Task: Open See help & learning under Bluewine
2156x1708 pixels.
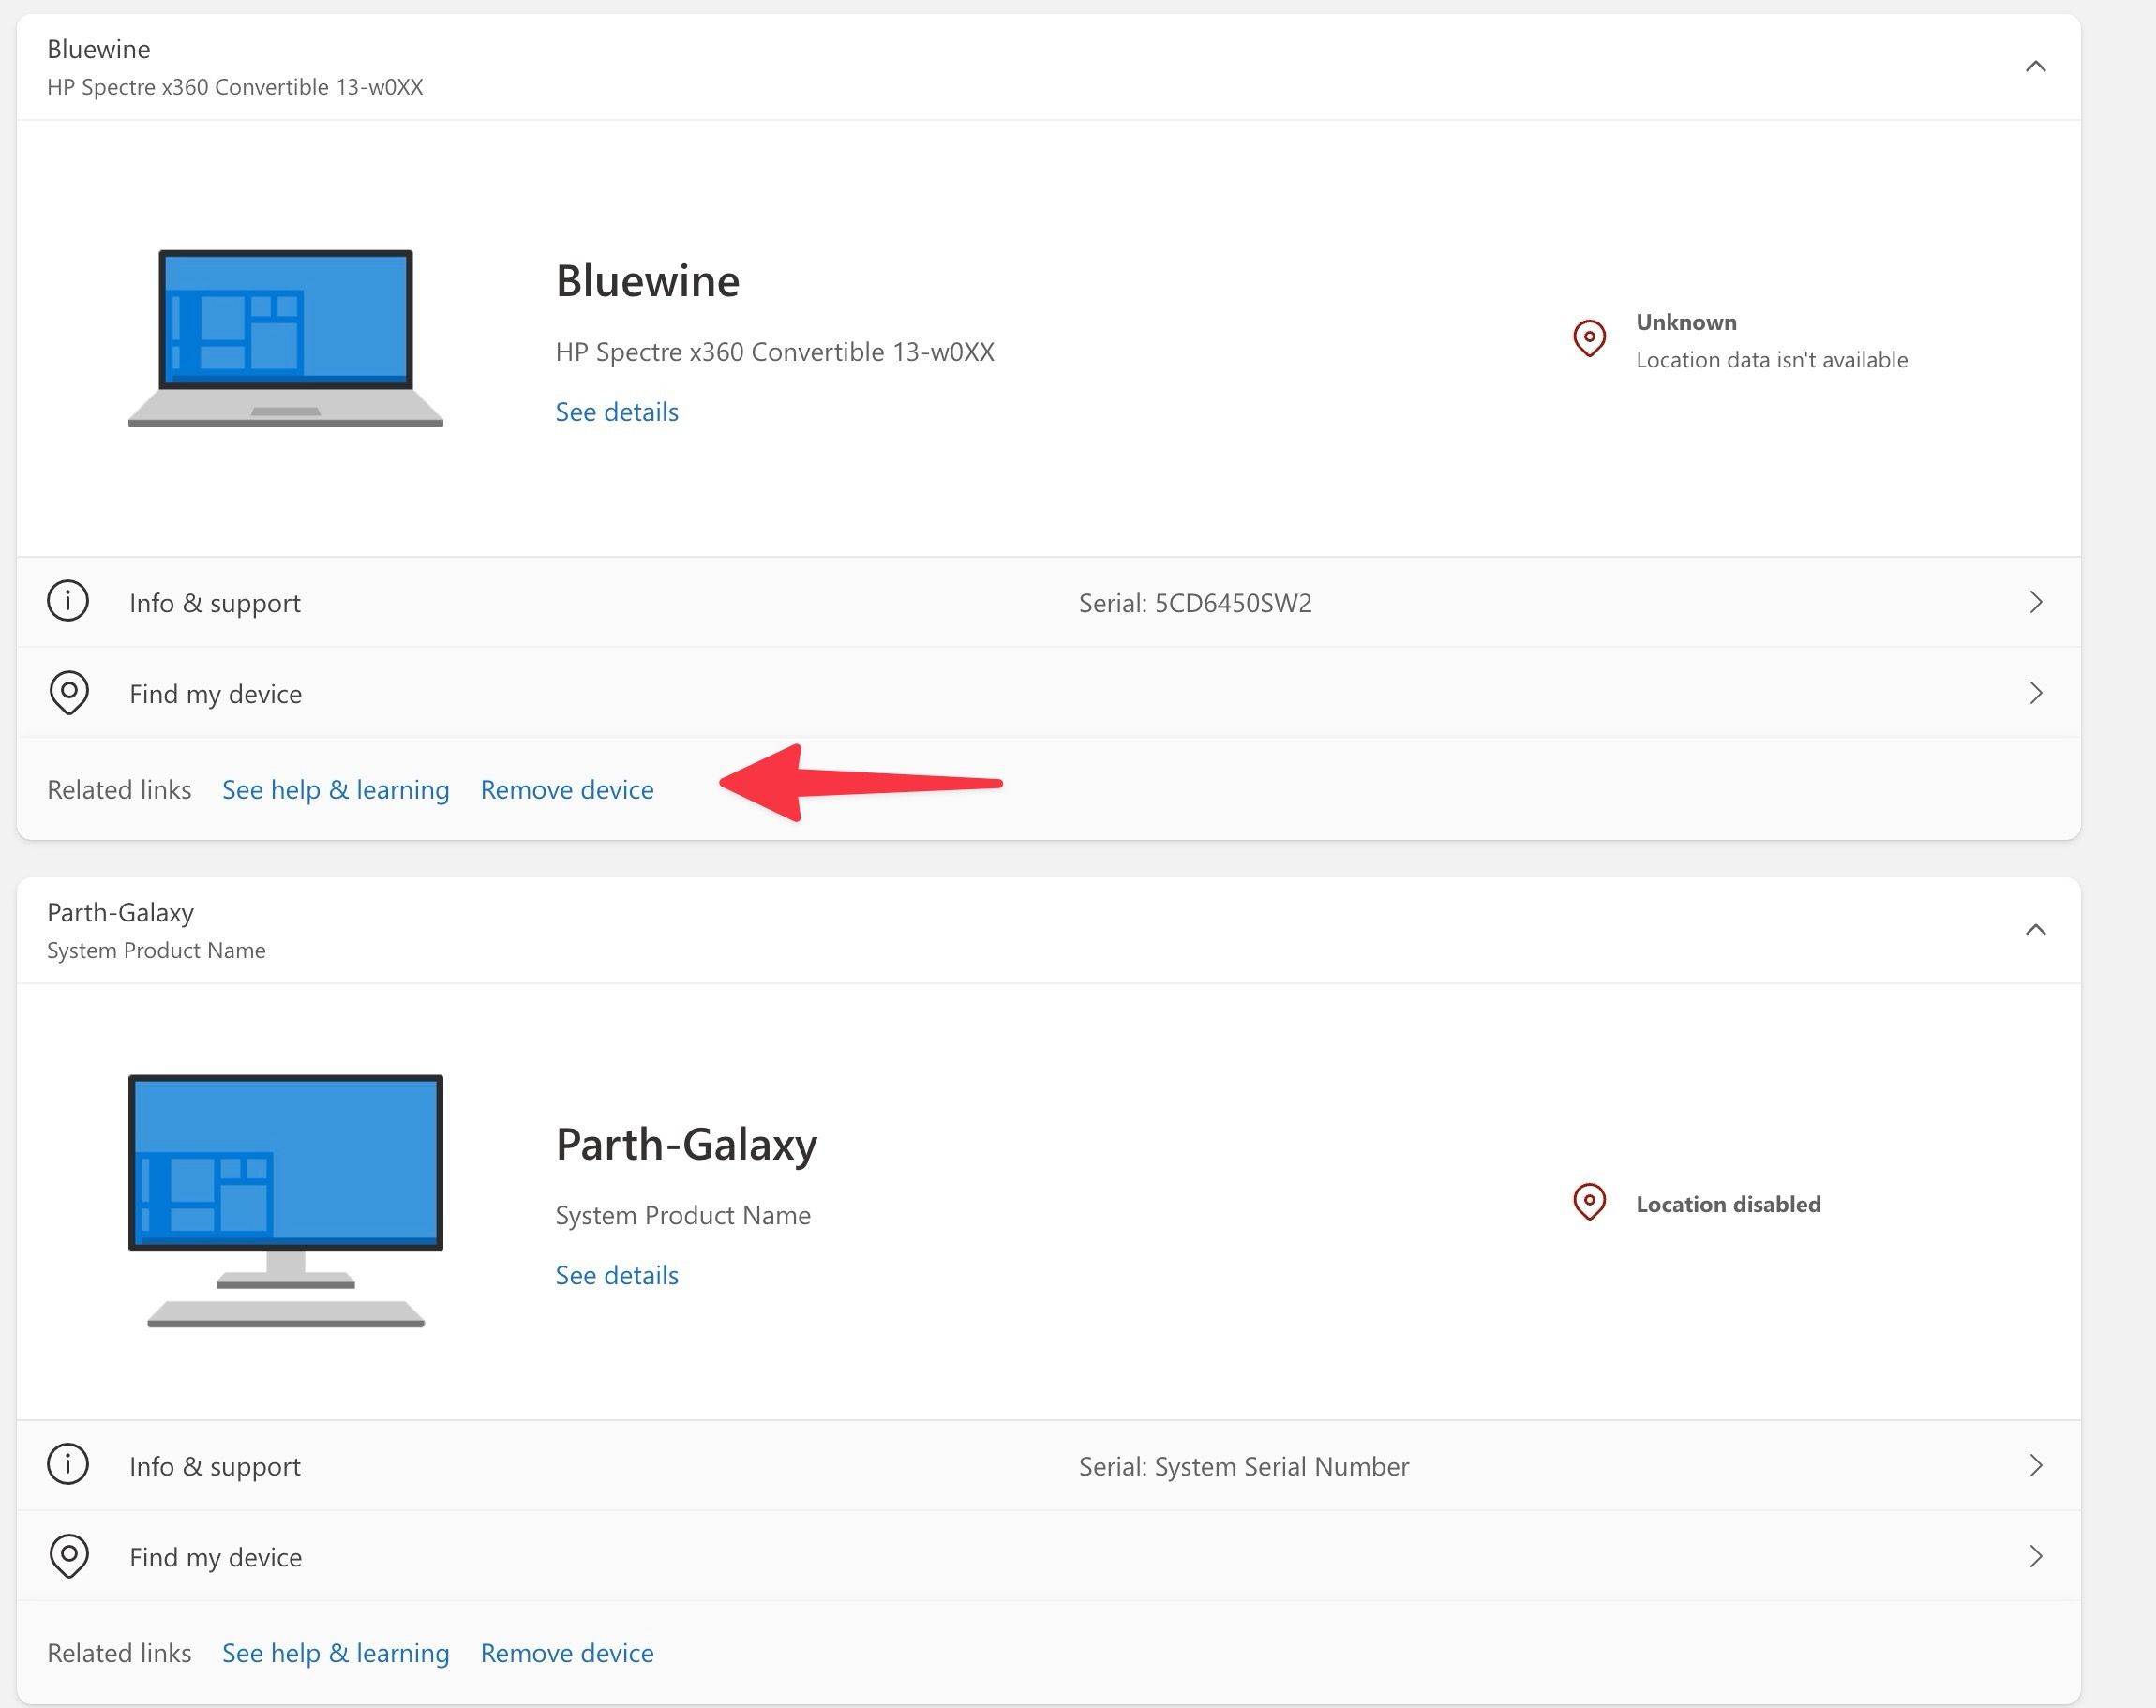Action: [x=336, y=790]
